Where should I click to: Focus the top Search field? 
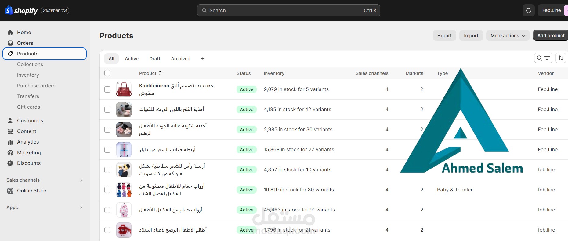click(289, 10)
